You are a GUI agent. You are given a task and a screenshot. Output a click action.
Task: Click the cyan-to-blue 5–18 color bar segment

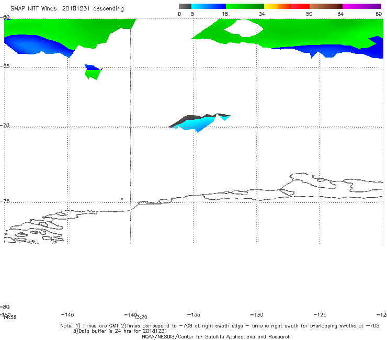point(209,6)
